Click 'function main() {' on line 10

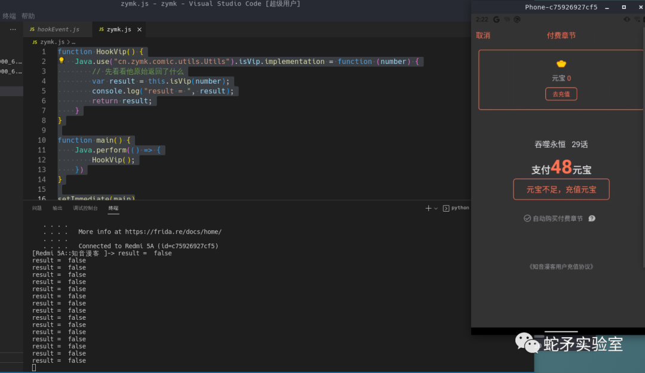tap(94, 140)
